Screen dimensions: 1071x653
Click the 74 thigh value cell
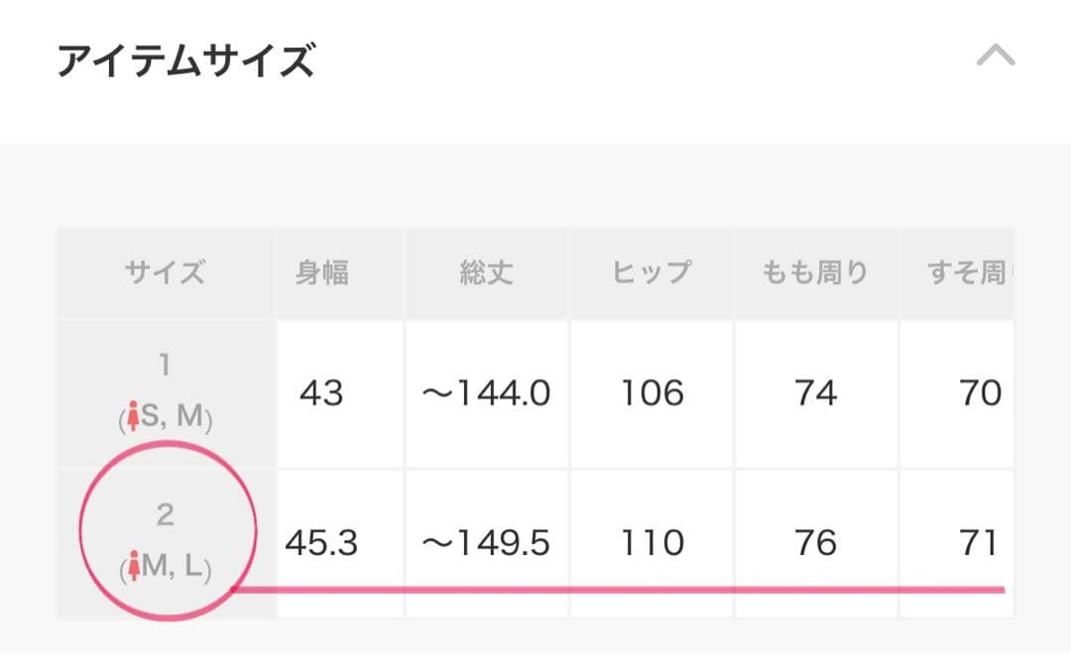(815, 393)
